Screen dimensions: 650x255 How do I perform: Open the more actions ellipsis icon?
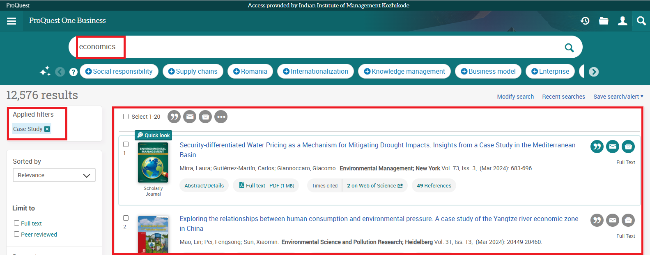[221, 117]
